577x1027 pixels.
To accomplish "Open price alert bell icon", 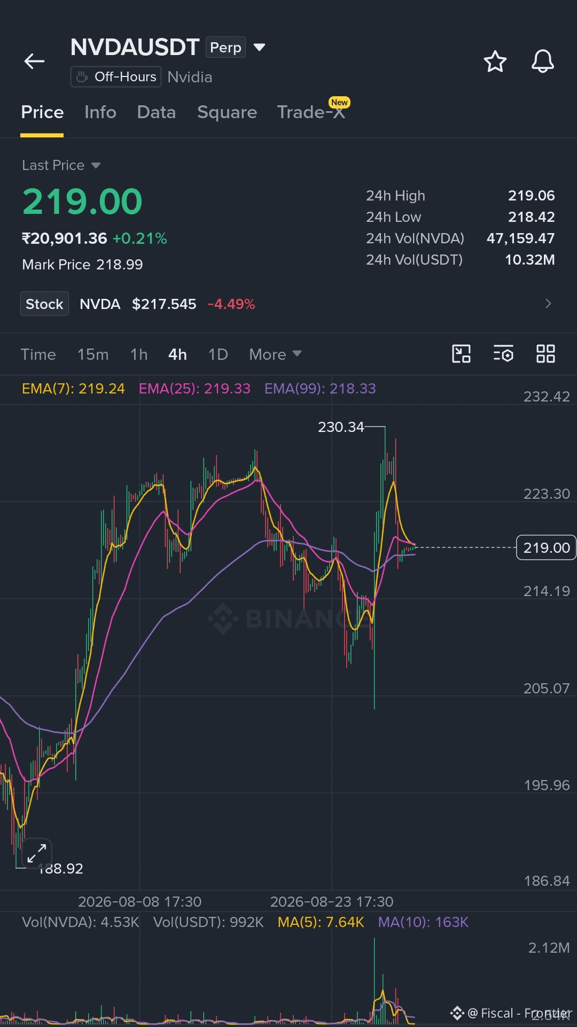I will coord(542,61).
